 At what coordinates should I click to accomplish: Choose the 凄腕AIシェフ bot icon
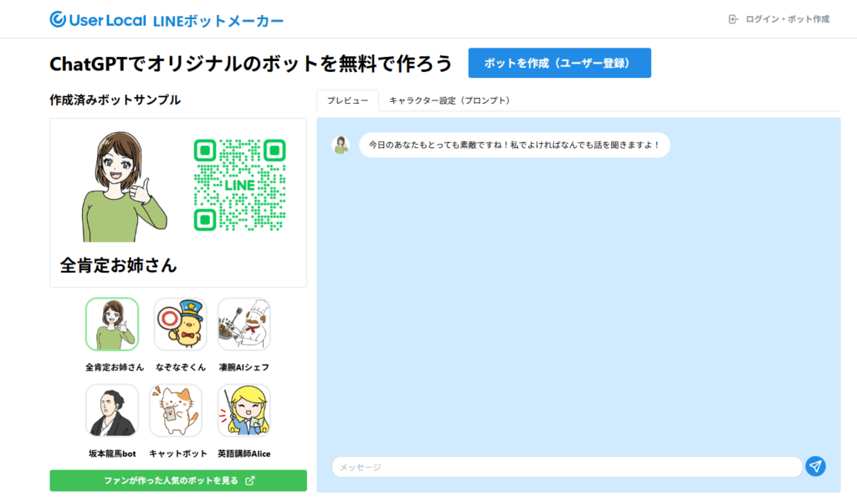tap(244, 324)
